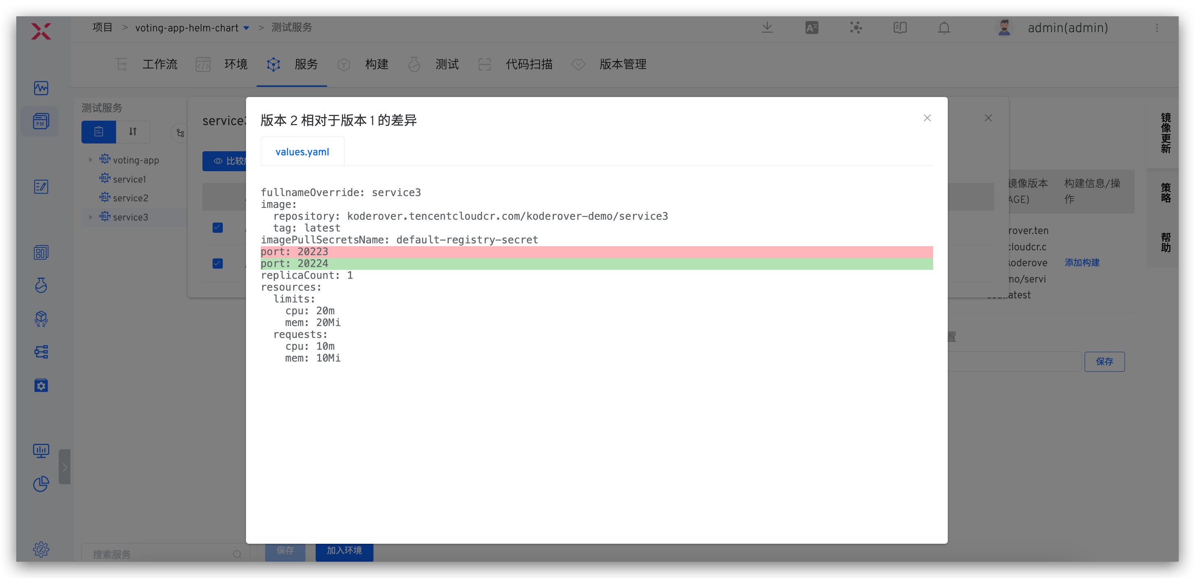The width and height of the screenshot is (1195, 578).
Task: Click the notification bell icon
Action: tap(944, 28)
